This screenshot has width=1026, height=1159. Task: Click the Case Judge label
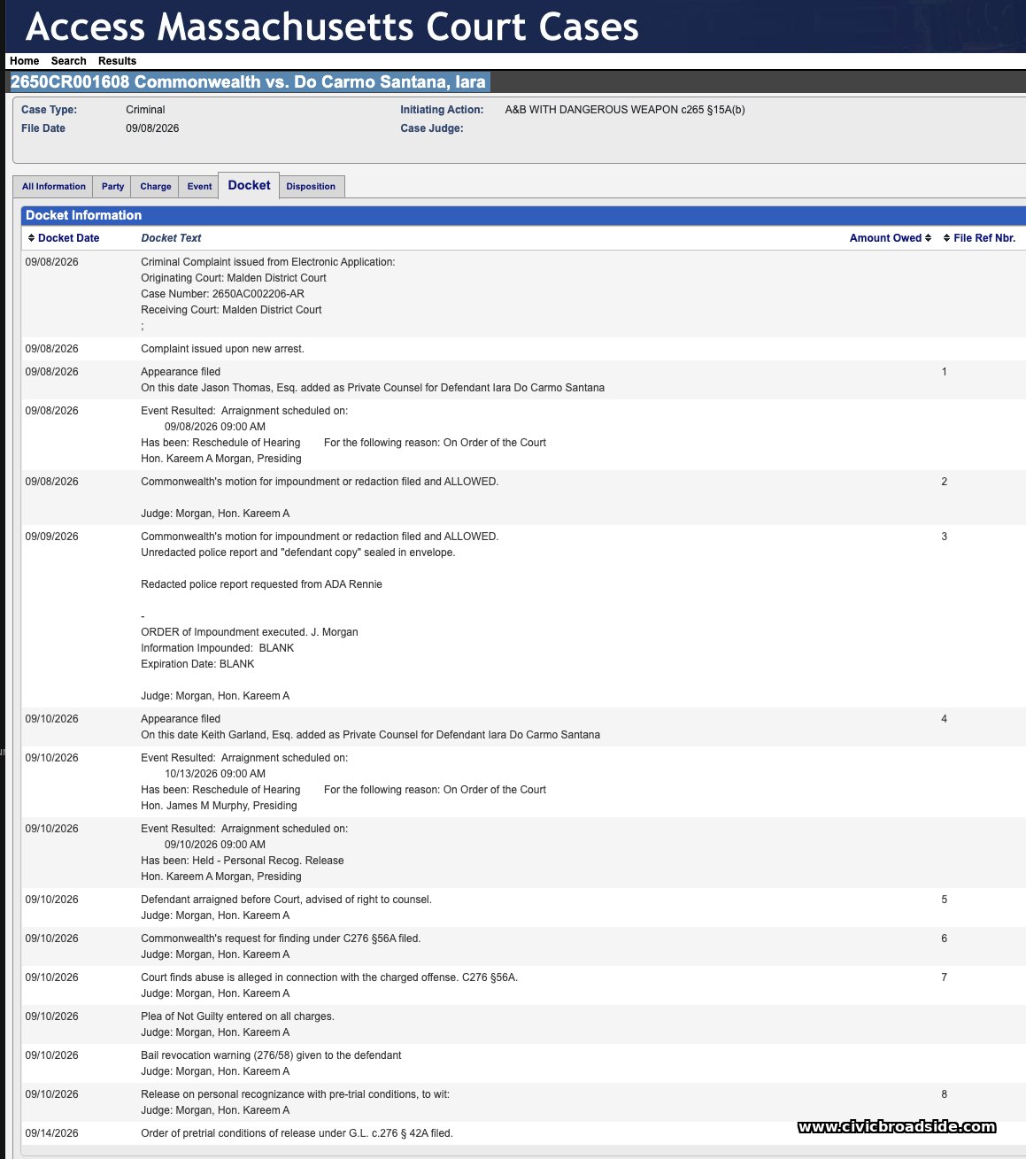[432, 128]
